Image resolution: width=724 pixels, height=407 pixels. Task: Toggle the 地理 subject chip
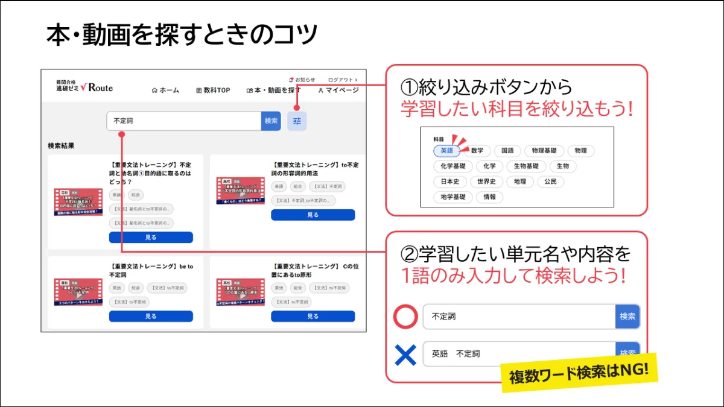coord(520,181)
